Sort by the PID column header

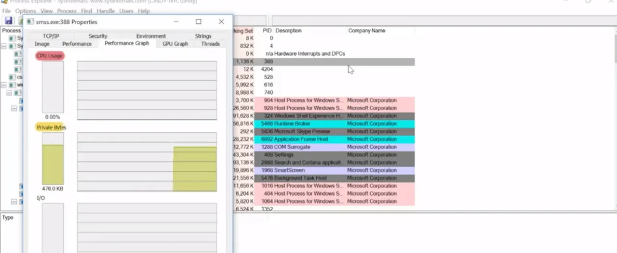click(267, 30)
